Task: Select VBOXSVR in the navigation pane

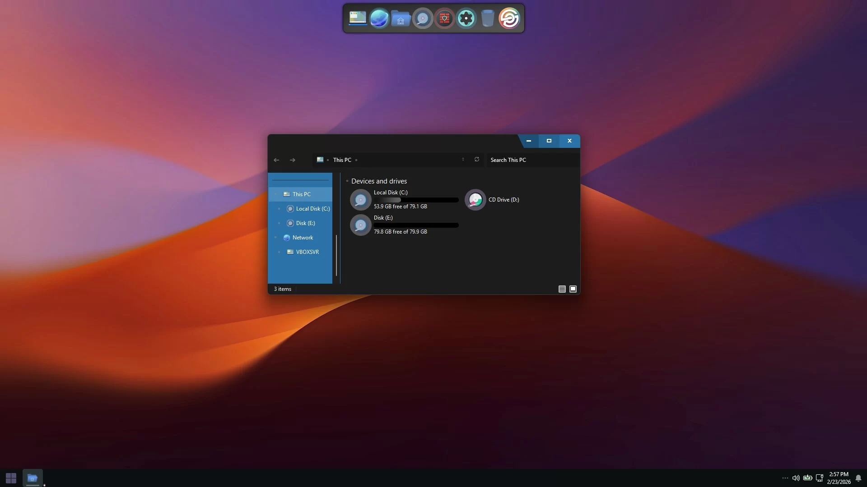Action: click(300, 252)
